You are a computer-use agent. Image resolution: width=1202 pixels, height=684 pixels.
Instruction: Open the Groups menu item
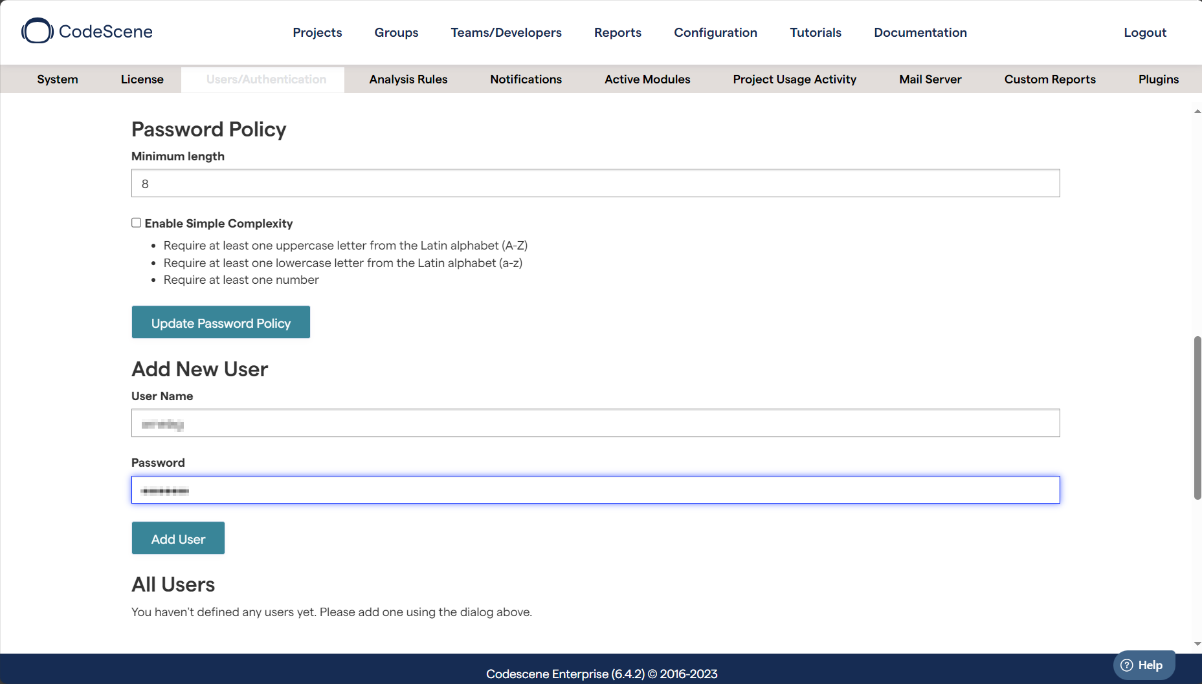[x=396, y=32]
